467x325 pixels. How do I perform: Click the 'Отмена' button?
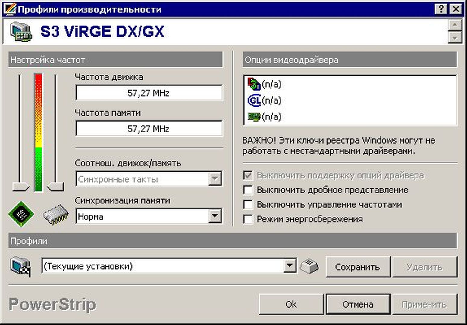(358, 304)
